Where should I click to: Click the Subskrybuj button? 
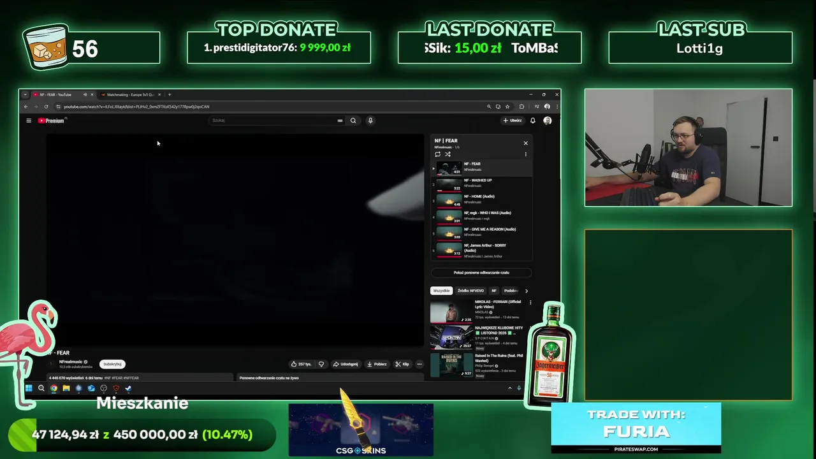(x=112, y=364)
